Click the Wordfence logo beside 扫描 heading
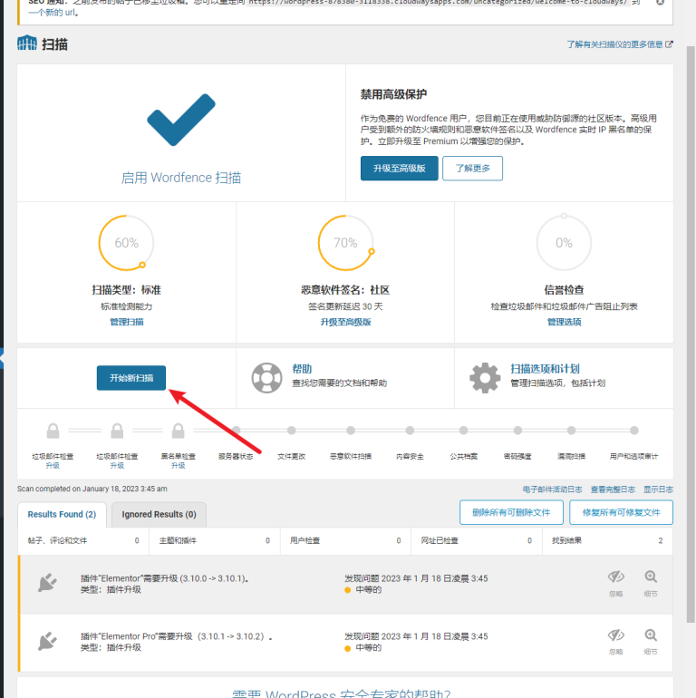The height and width of the screenshot is (698, 696). click(27, 44)
